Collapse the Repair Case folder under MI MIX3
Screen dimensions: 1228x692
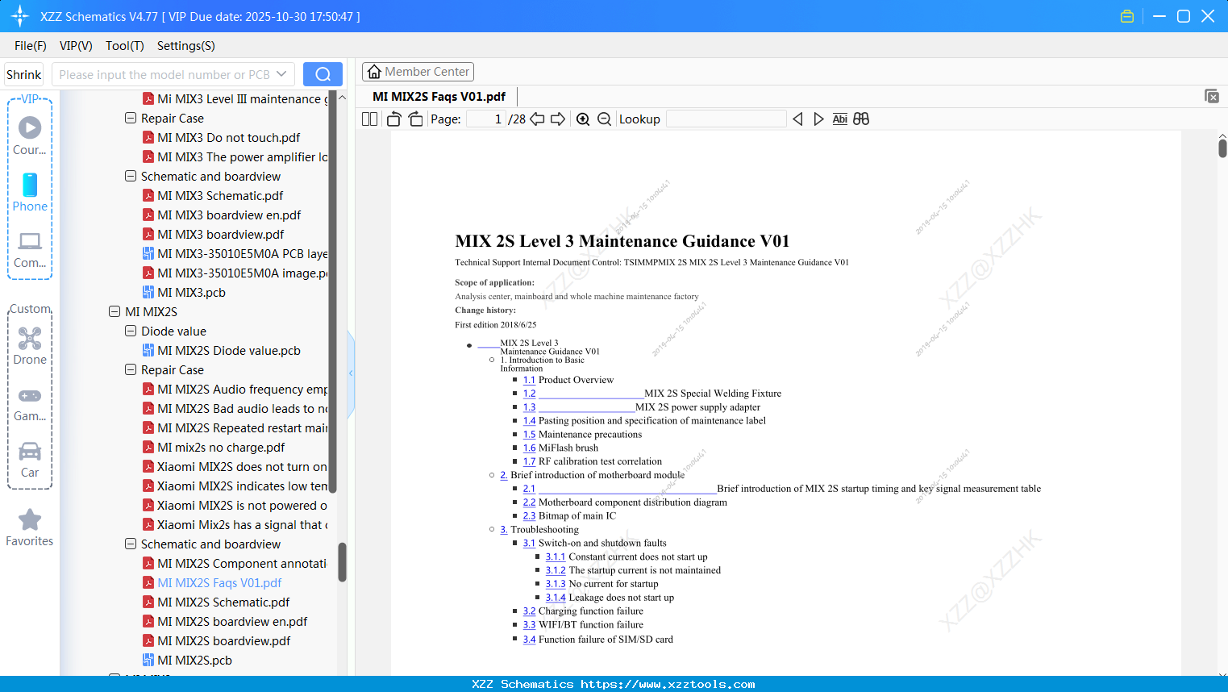(x=131, y=118)
